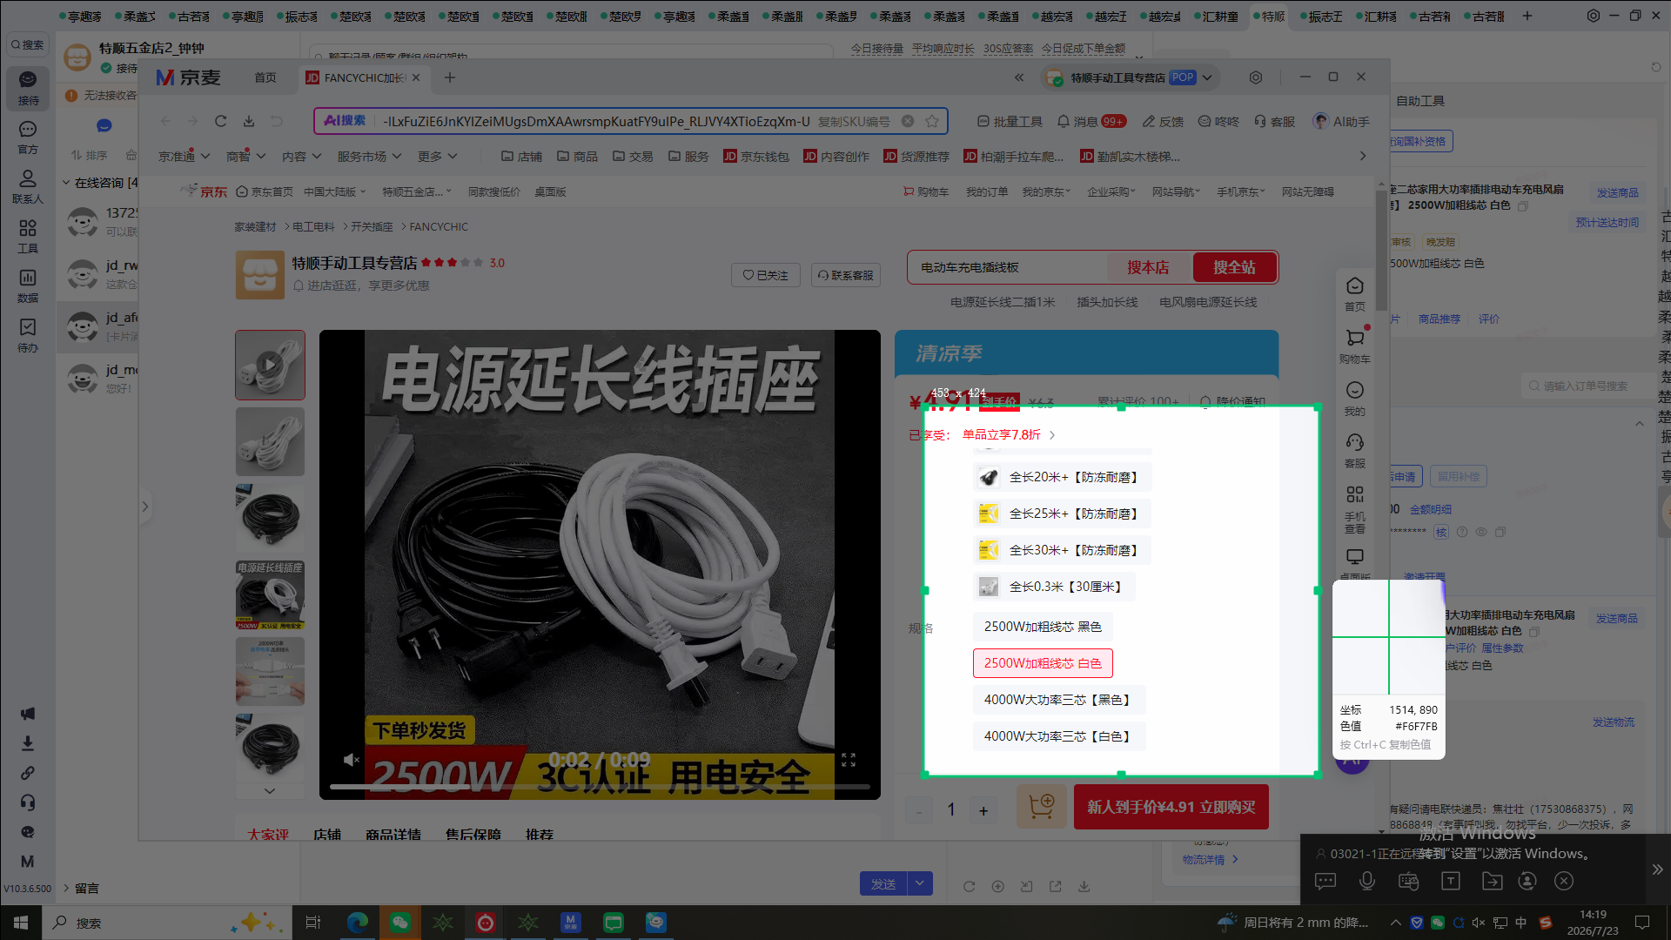This screenshot has height=940, width=1671.
Task: Click the 电动车充电插线板 store search field
Action: (1008, 267)
